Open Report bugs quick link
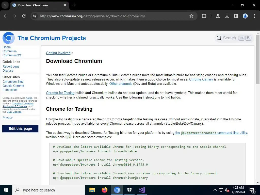 (11, 67)
